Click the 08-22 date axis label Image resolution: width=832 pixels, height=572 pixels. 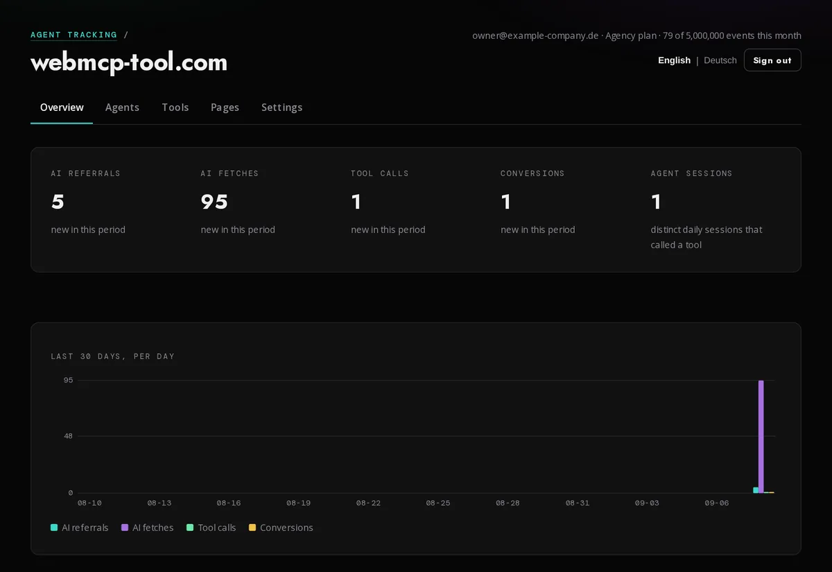[368, 503]
